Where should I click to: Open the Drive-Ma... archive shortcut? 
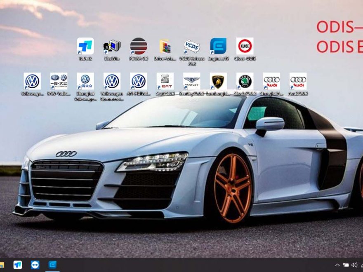(165, 47)
